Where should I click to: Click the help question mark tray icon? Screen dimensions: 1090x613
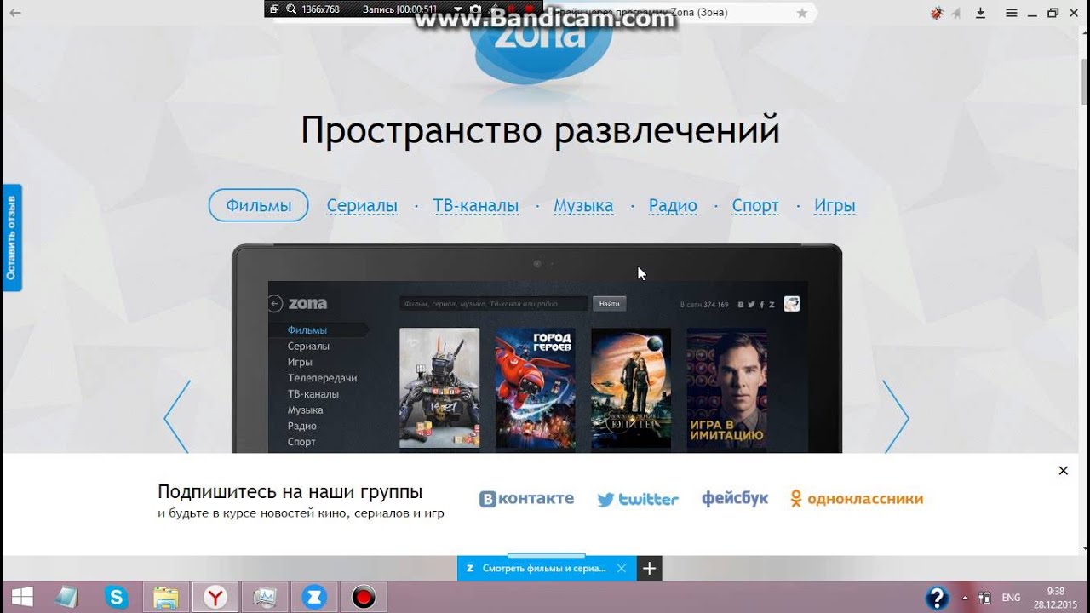coord(937,598)
